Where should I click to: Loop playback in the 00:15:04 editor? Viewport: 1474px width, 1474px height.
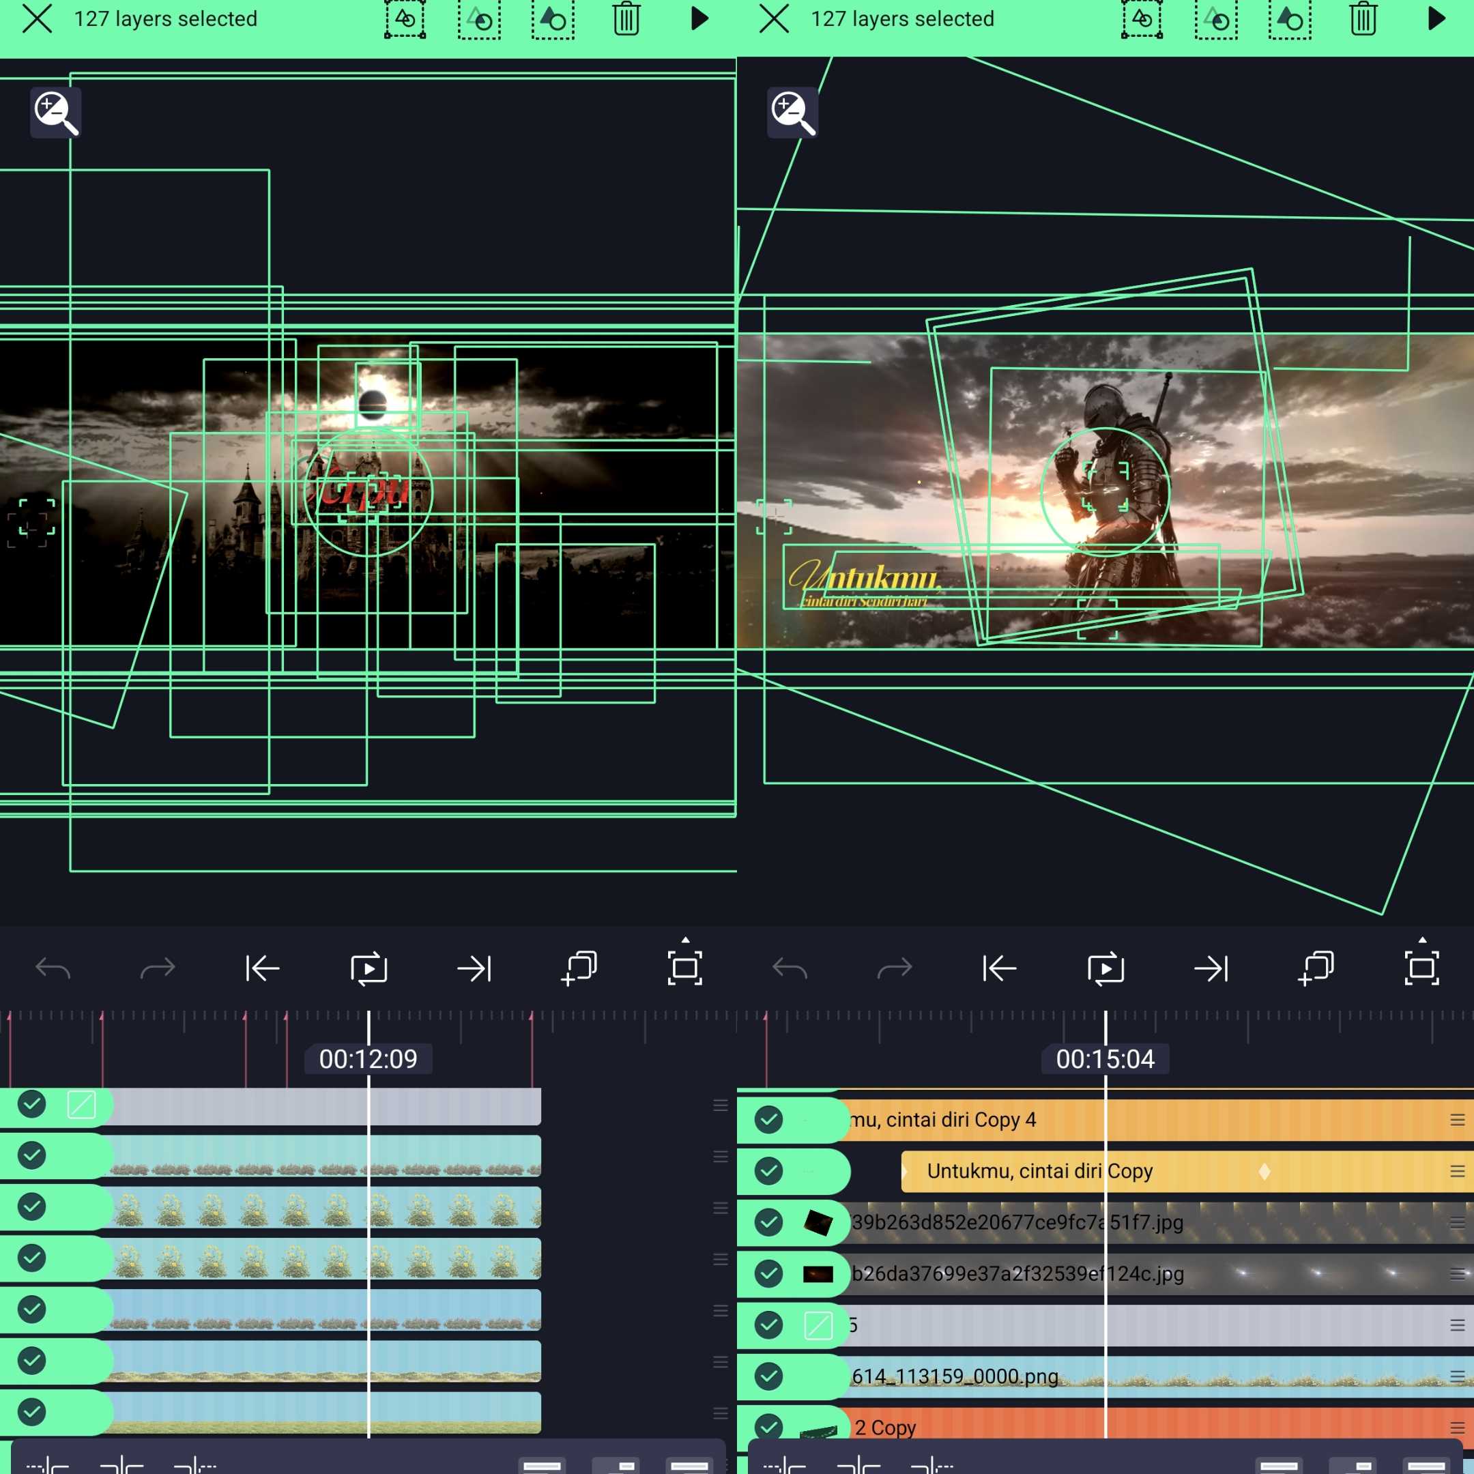click(x=1105, y=969)
